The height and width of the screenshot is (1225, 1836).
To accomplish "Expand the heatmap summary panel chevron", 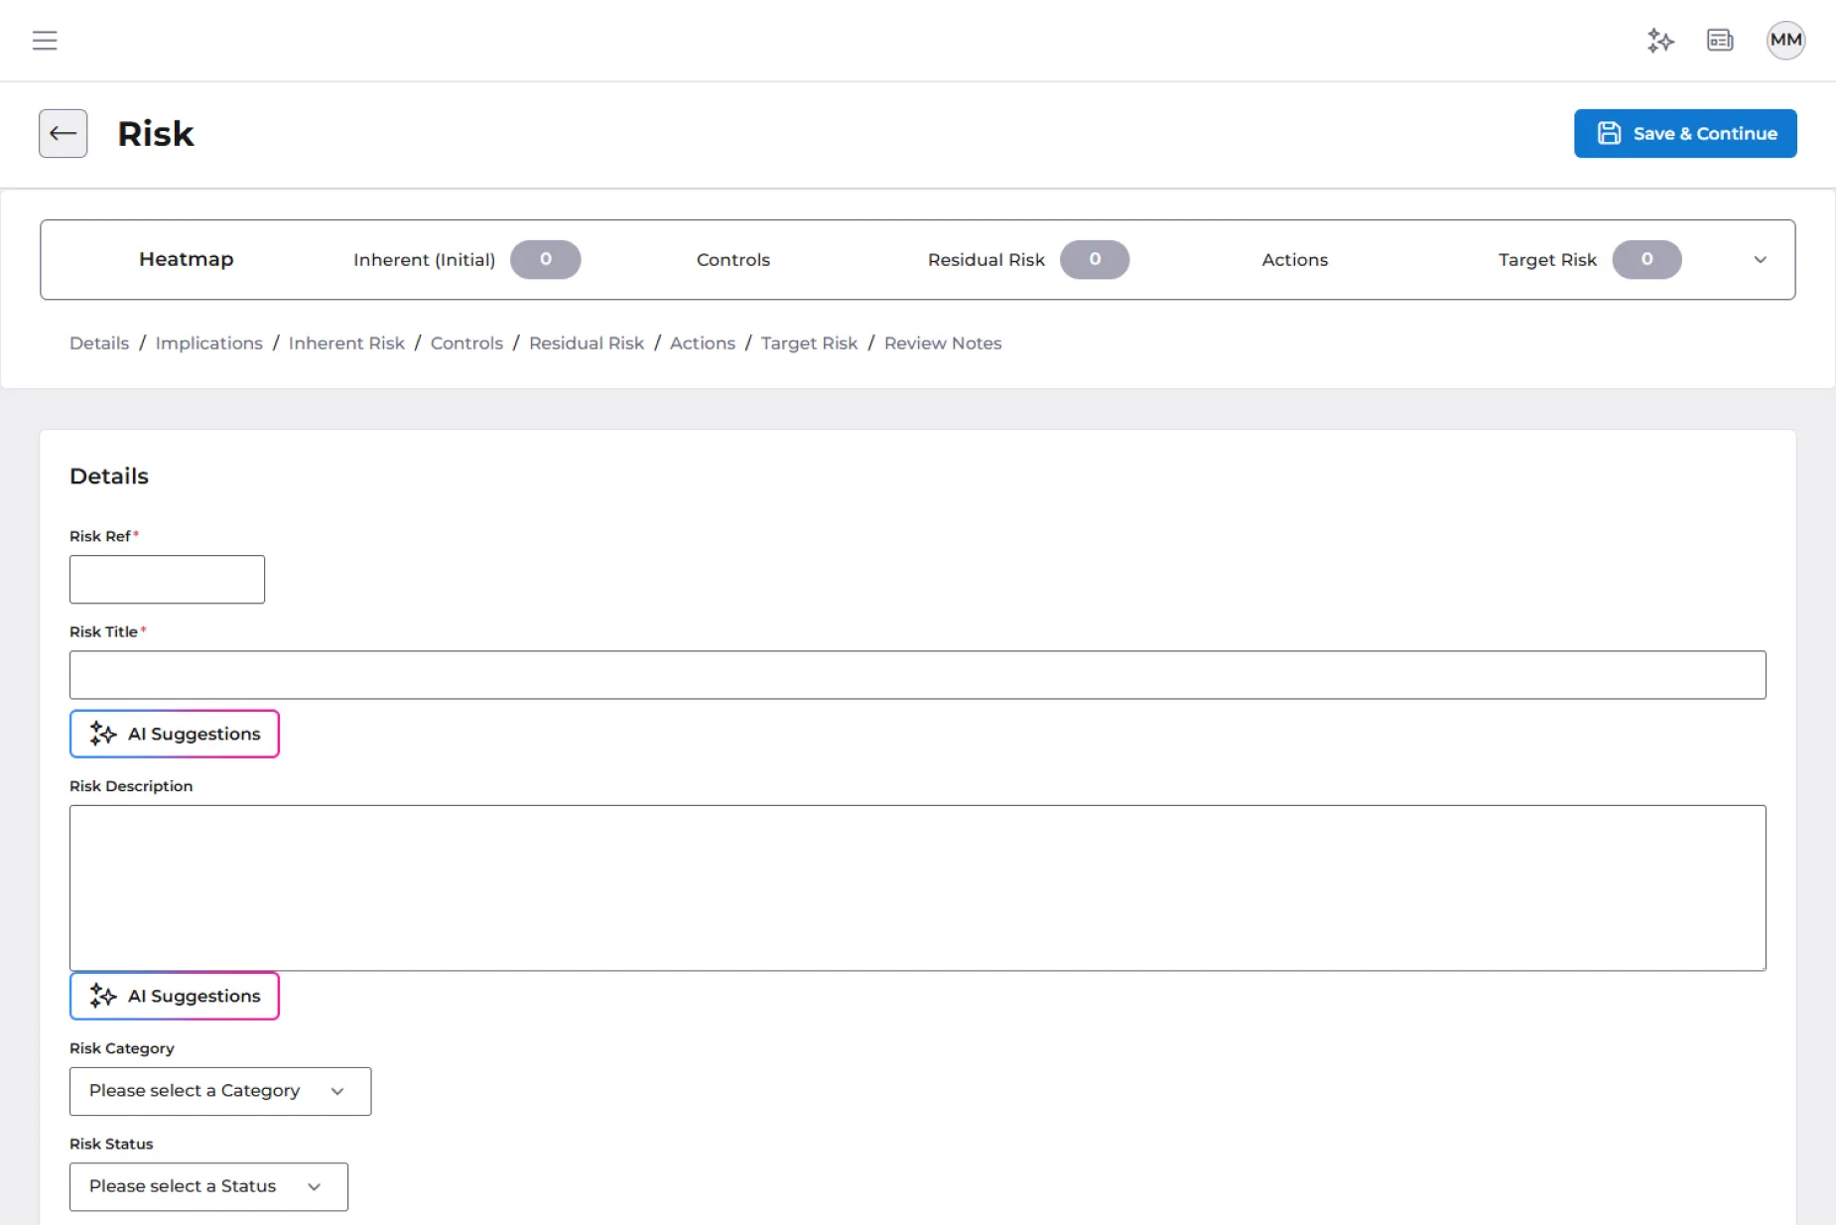I will point(1760,260).
